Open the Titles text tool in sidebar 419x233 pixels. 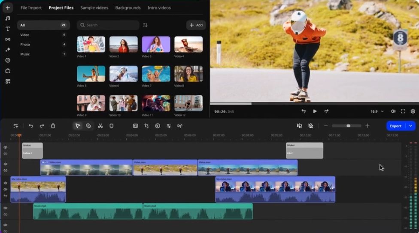(8, 29)
